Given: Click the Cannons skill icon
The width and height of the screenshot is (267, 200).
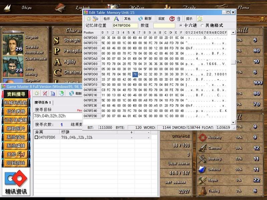Looking at the screenshot, I should coord(203,148).
